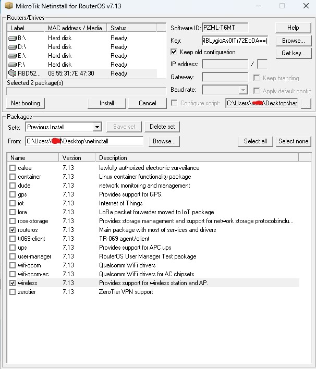Open the Baud rate dropdown
This screenshot has height=369, width=316.
[225, 90]
